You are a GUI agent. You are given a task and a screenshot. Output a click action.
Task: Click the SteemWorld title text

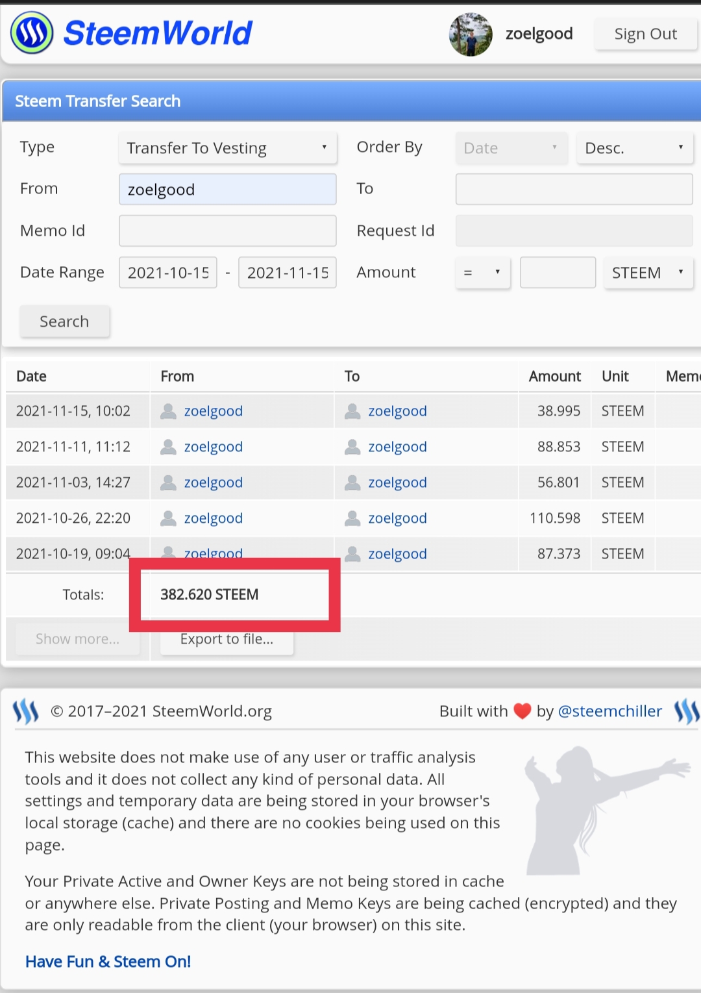[158, 33]
